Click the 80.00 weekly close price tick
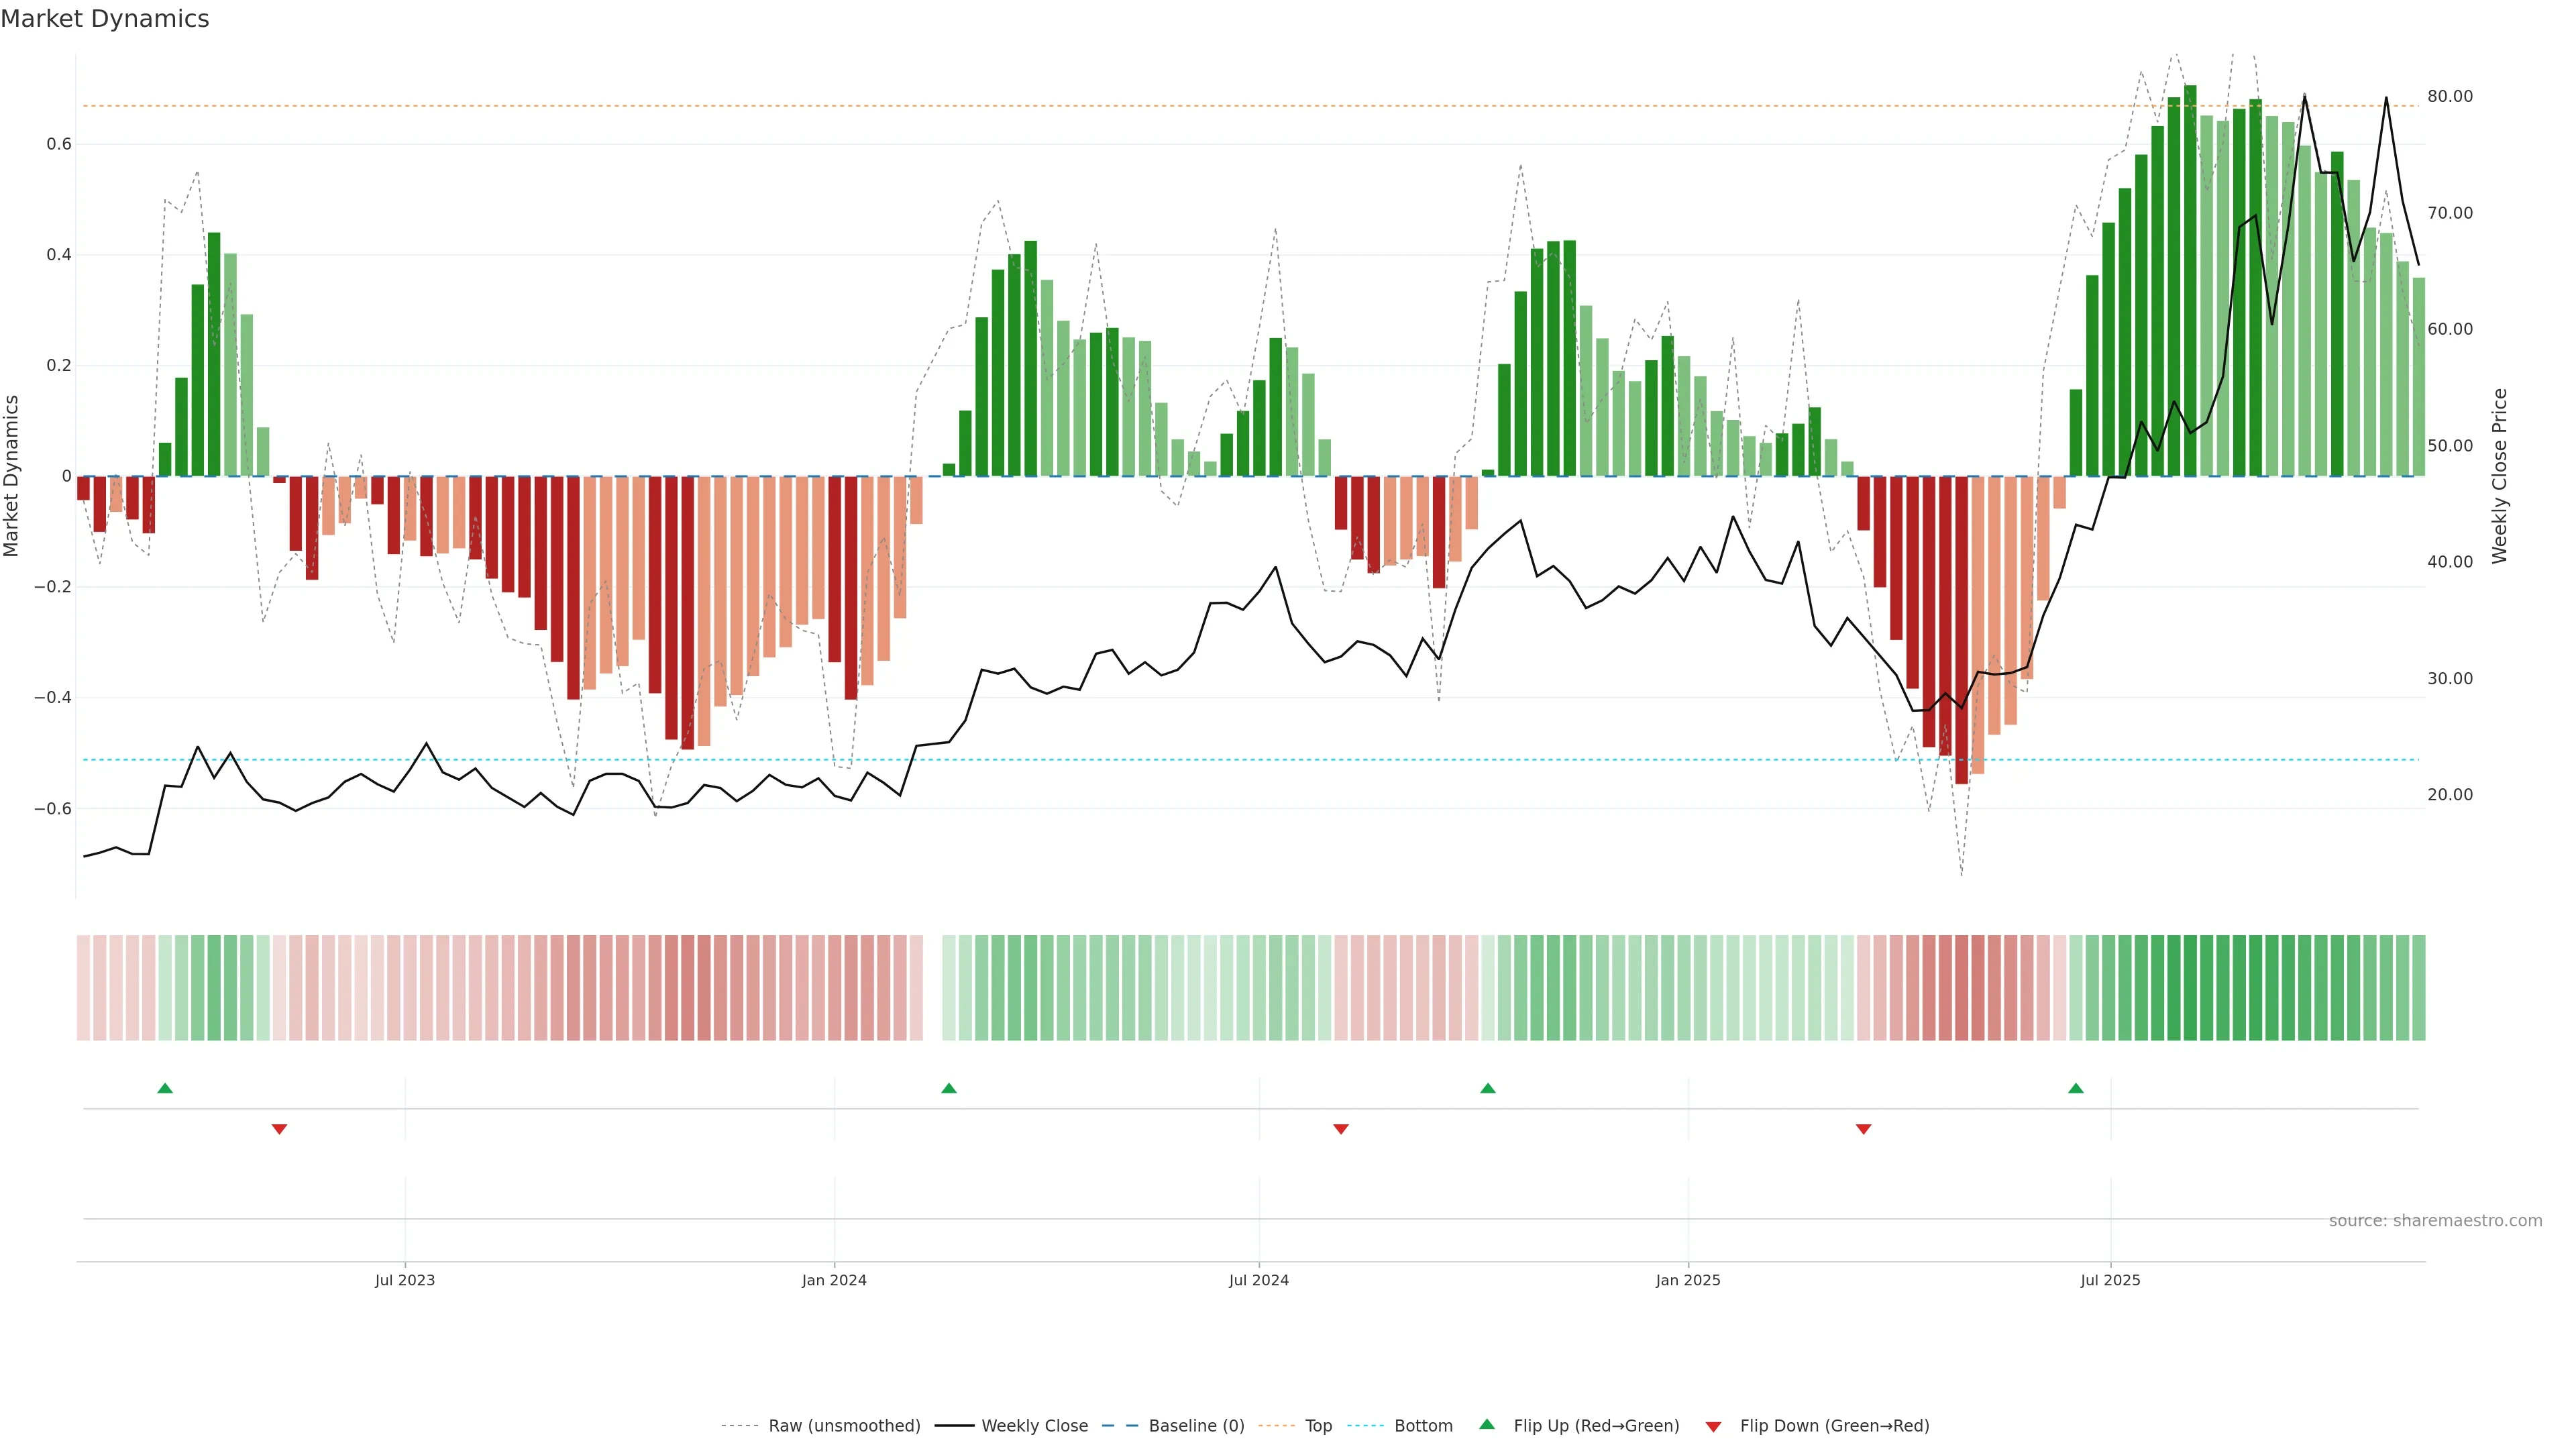 2449,96
